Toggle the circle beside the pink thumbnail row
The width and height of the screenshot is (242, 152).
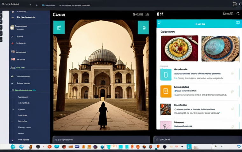[x=232, y=127]
